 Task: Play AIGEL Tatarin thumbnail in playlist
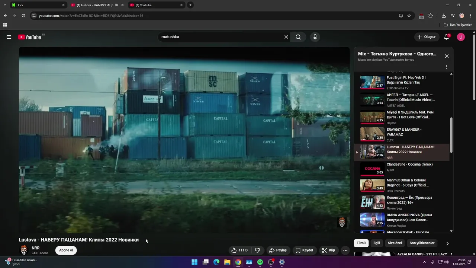(x=372, y=99)
